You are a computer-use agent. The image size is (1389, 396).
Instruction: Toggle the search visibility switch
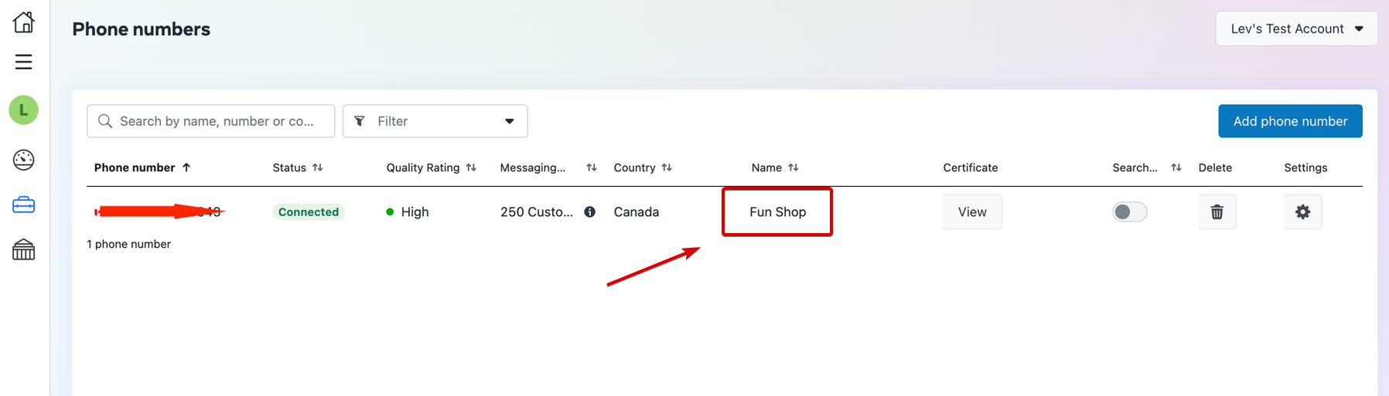pyautogui.click(x=1129, y=212)
